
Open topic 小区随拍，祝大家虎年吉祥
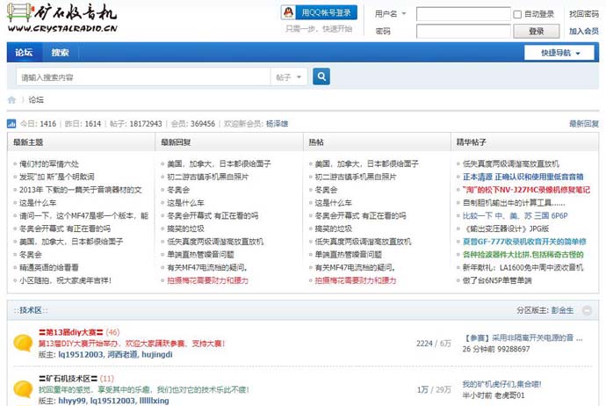tap(65, 280)
